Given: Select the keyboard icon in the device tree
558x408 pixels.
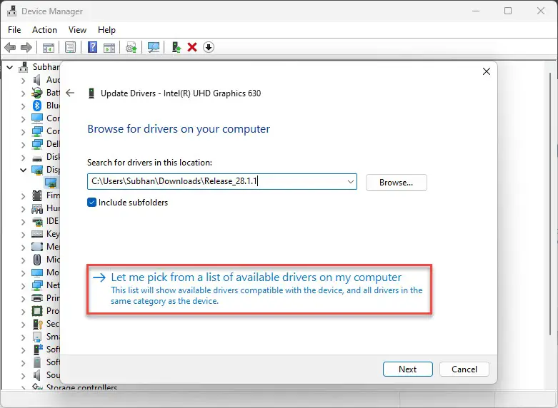Looking at the screenshot, I should (x=37, y=234).
